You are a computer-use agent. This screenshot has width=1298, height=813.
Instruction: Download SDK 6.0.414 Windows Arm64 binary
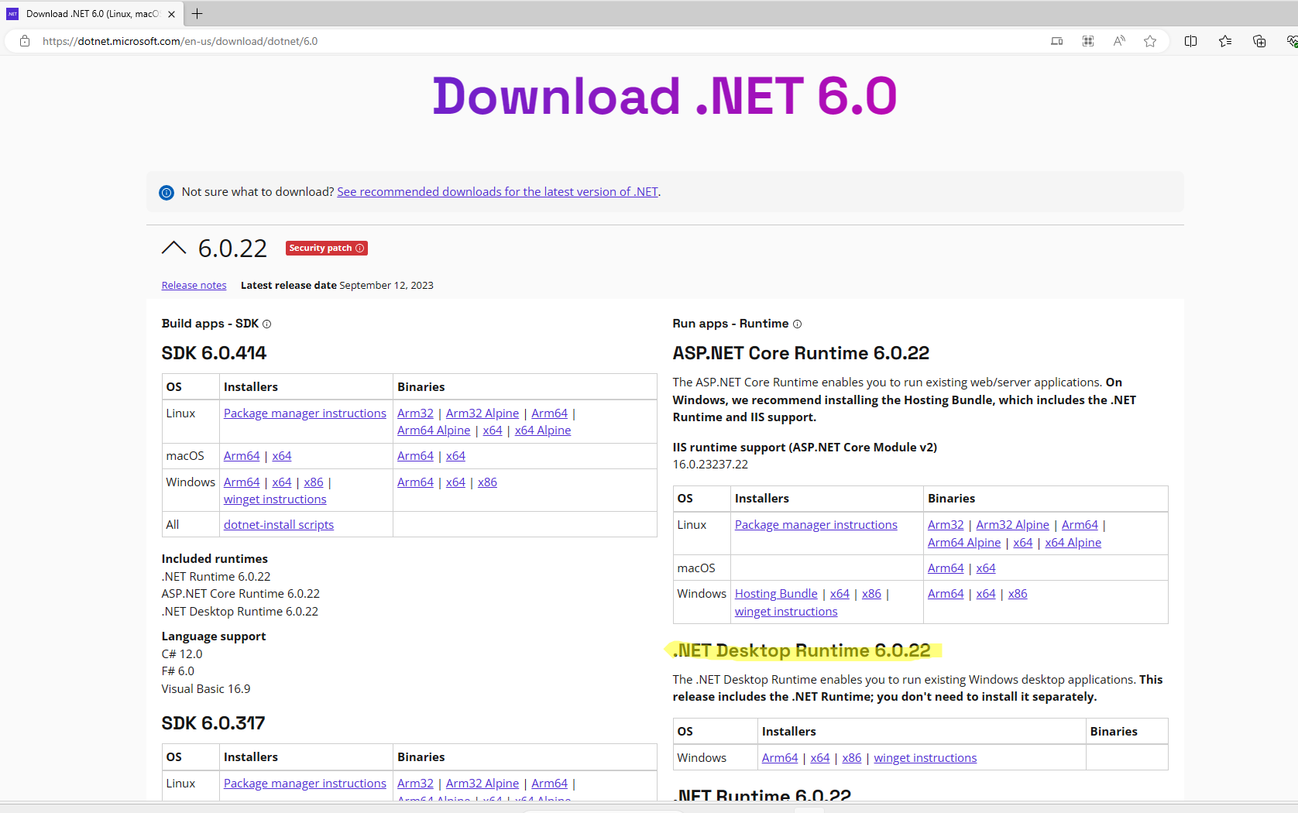[415, 482]
